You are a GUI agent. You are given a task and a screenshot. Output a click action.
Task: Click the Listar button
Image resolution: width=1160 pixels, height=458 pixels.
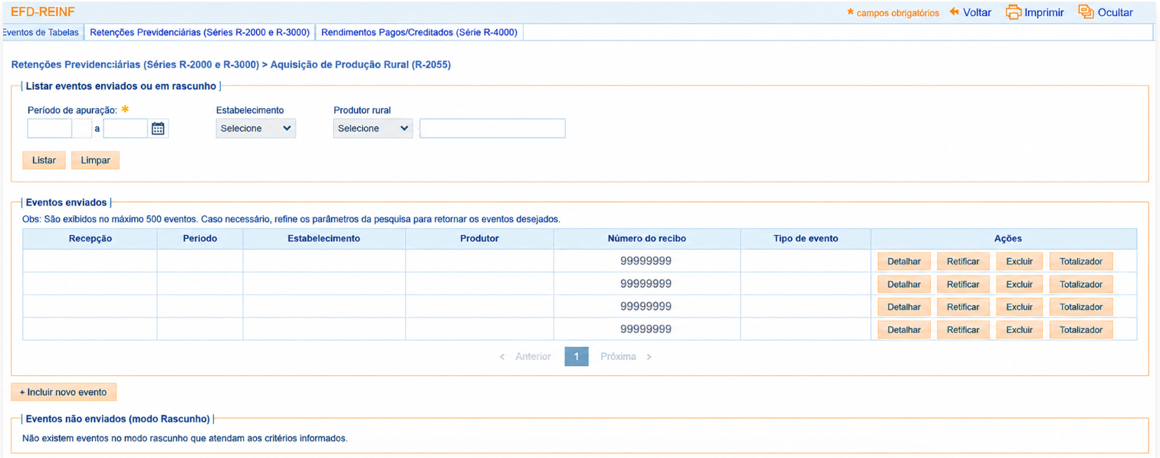point(44,160)
